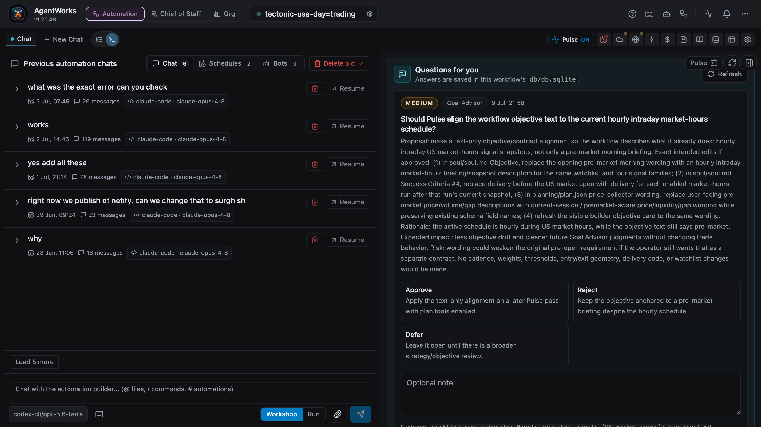Switch to the terminal view toggle

(x=112, y=39)
